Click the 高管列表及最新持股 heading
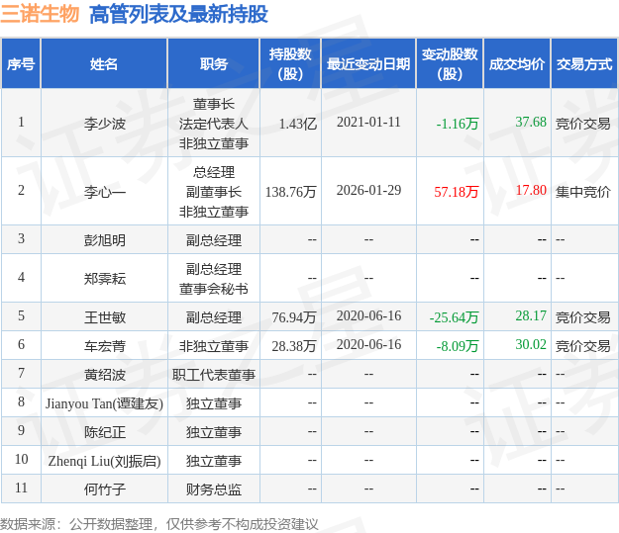The width and height of the screenshot is (619, 533). [x=178, y=14]
